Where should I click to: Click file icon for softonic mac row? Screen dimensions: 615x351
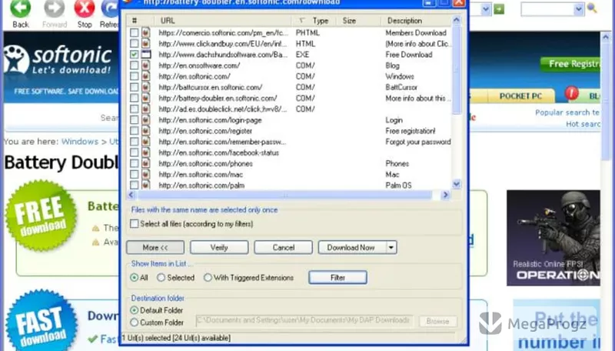coord(145,174)
